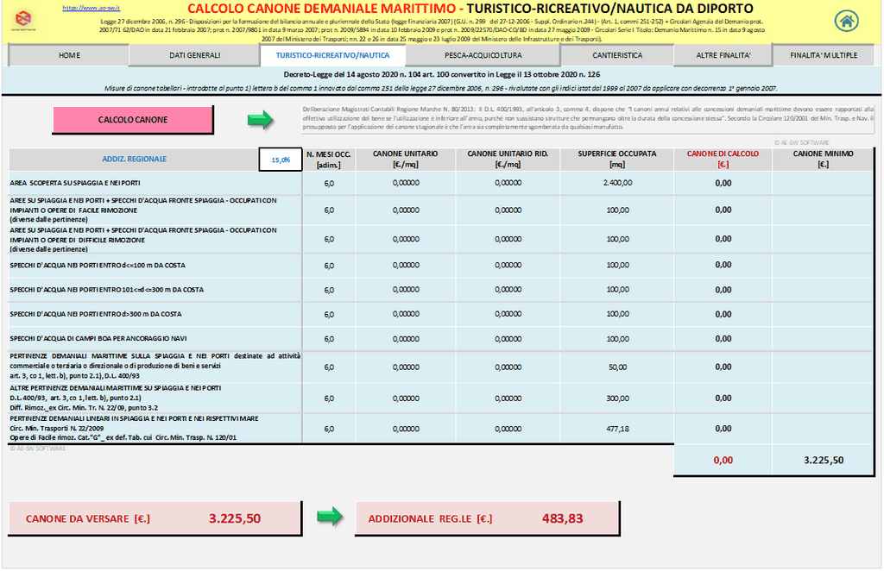The height and width of the screenshot is (571, 884).
Task: Select the 50,00 surface value cell
Action: [617, 367]
